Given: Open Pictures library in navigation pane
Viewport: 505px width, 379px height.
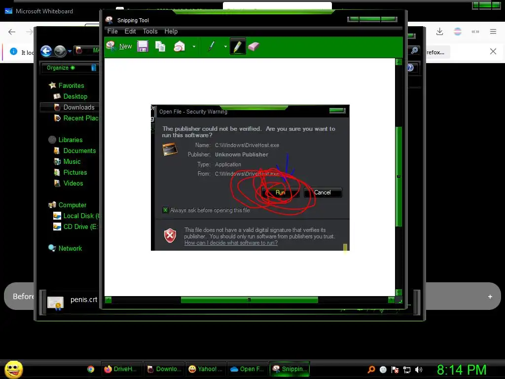Looking at the screenshot, I should (71, 172).
